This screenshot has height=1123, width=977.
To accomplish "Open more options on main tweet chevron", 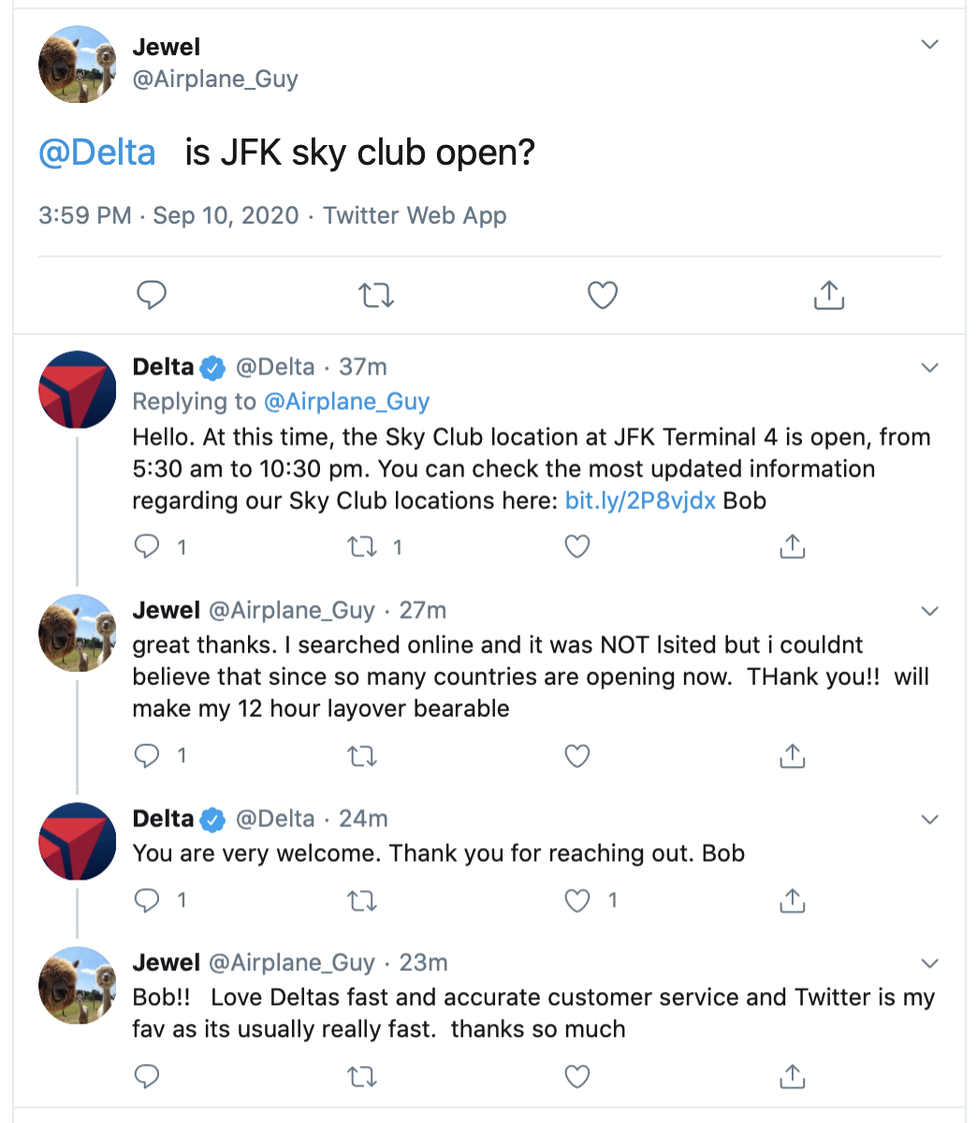I will click(x=929, y=45).
